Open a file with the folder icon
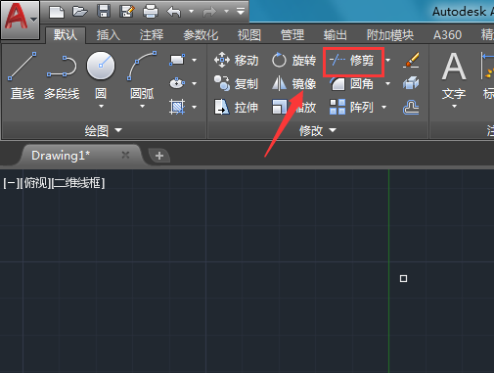This screenshot has height=373, width=494. (x=80, y=12)
